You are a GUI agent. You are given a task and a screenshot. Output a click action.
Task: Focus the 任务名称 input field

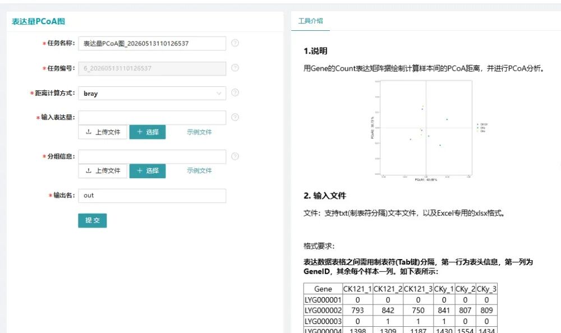coord(152,43)
